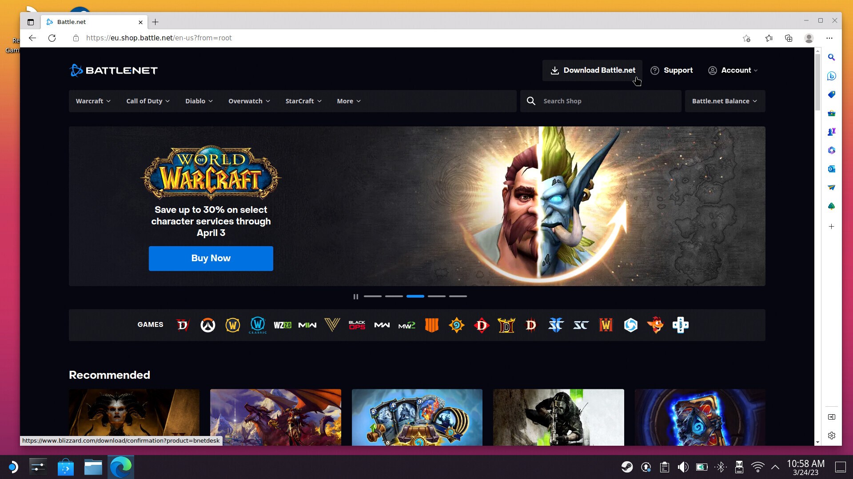
Task: Open the Battle.net Balance dropdown
Action: click(725, 101)
